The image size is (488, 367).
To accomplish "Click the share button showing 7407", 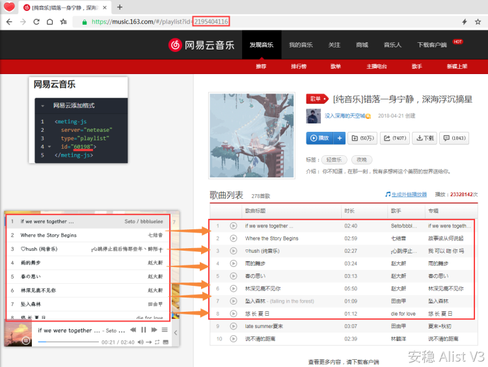I will click(x=395, y=138).
